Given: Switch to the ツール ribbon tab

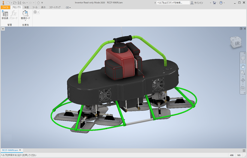Looking at the screenshot, I should pos(35,7).
